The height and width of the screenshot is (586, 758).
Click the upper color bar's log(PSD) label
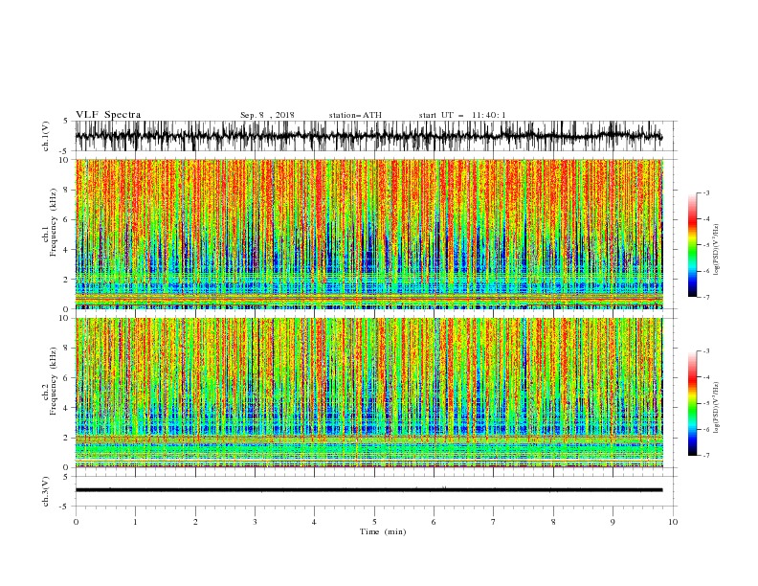[717, 250]
